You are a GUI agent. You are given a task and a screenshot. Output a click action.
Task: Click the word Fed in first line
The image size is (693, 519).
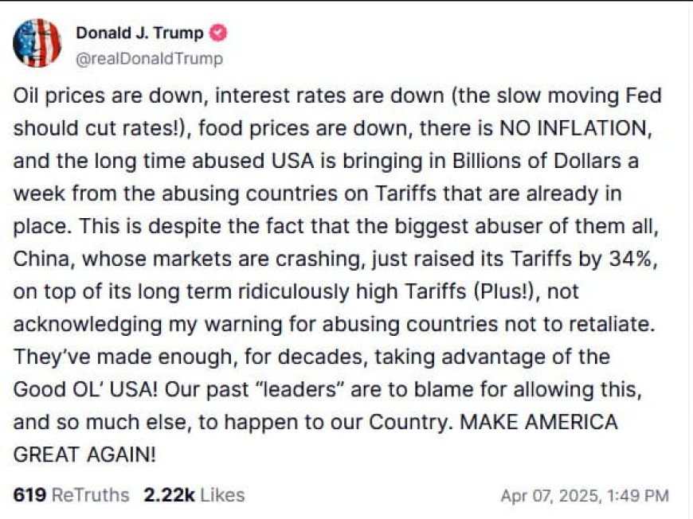(644, 96)
